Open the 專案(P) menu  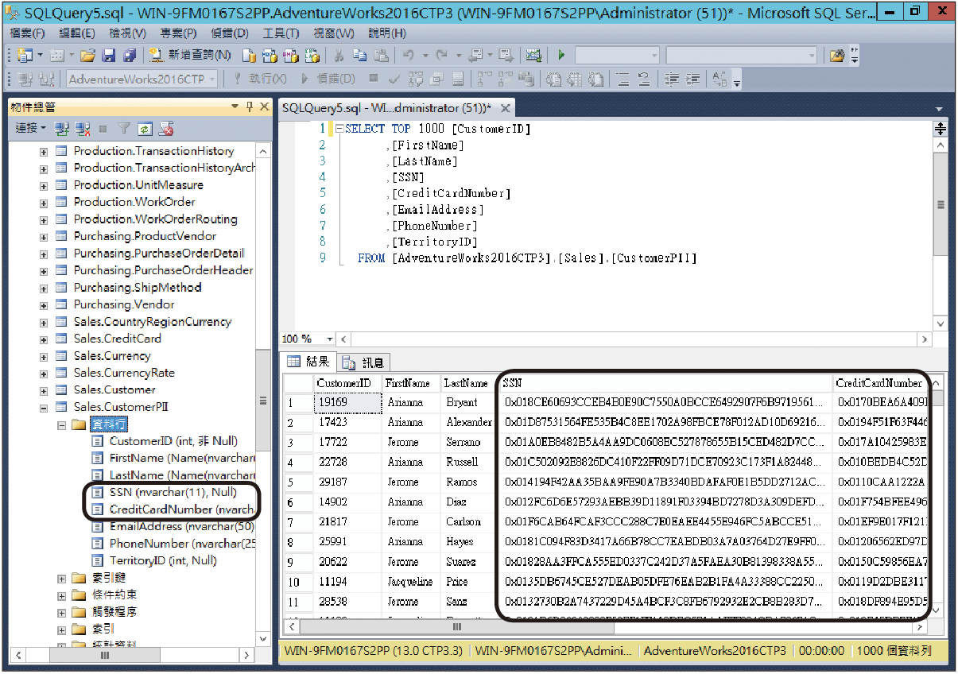click(178, 33)
